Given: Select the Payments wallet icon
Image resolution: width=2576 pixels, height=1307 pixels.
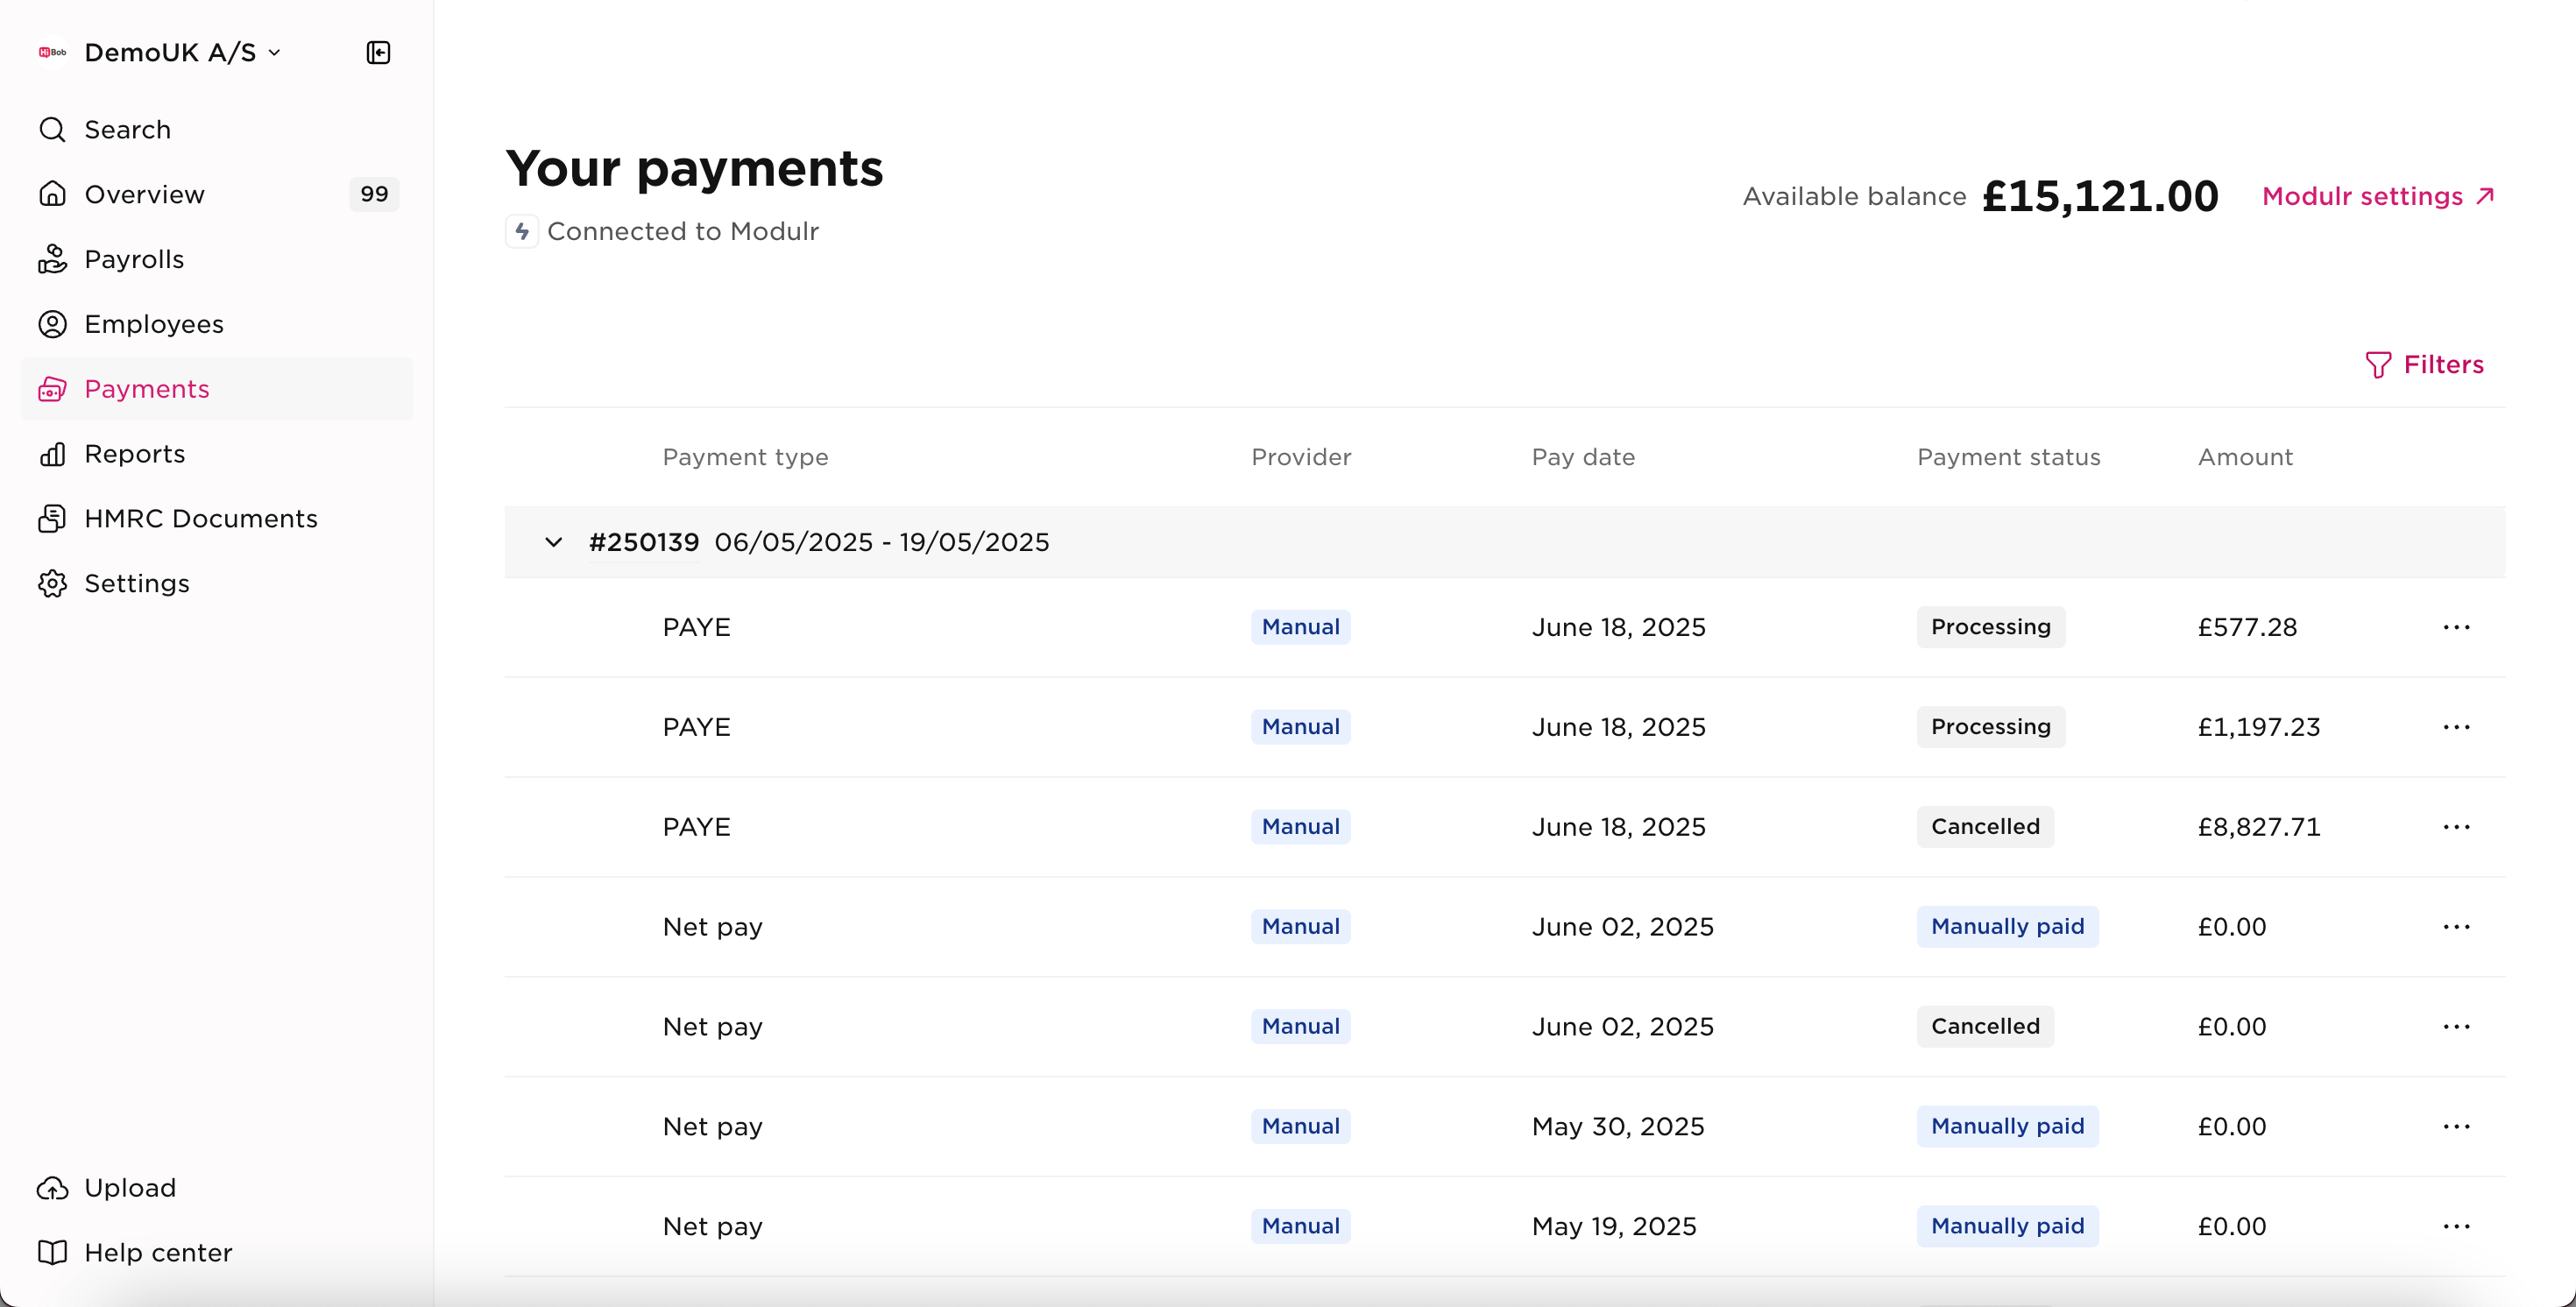Looking at the screenshot, I should (53, 388).
